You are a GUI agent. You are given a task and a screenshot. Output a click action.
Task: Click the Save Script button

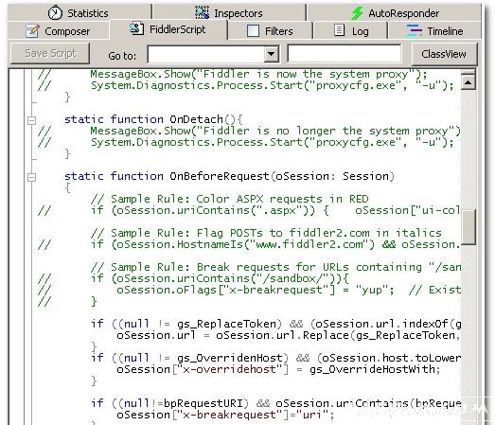click(x=50, y=53)
